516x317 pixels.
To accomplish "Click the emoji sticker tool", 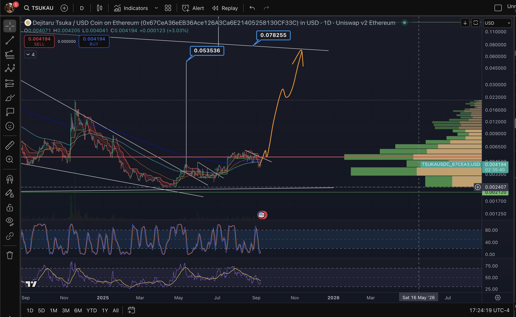I will pos(10,126).
